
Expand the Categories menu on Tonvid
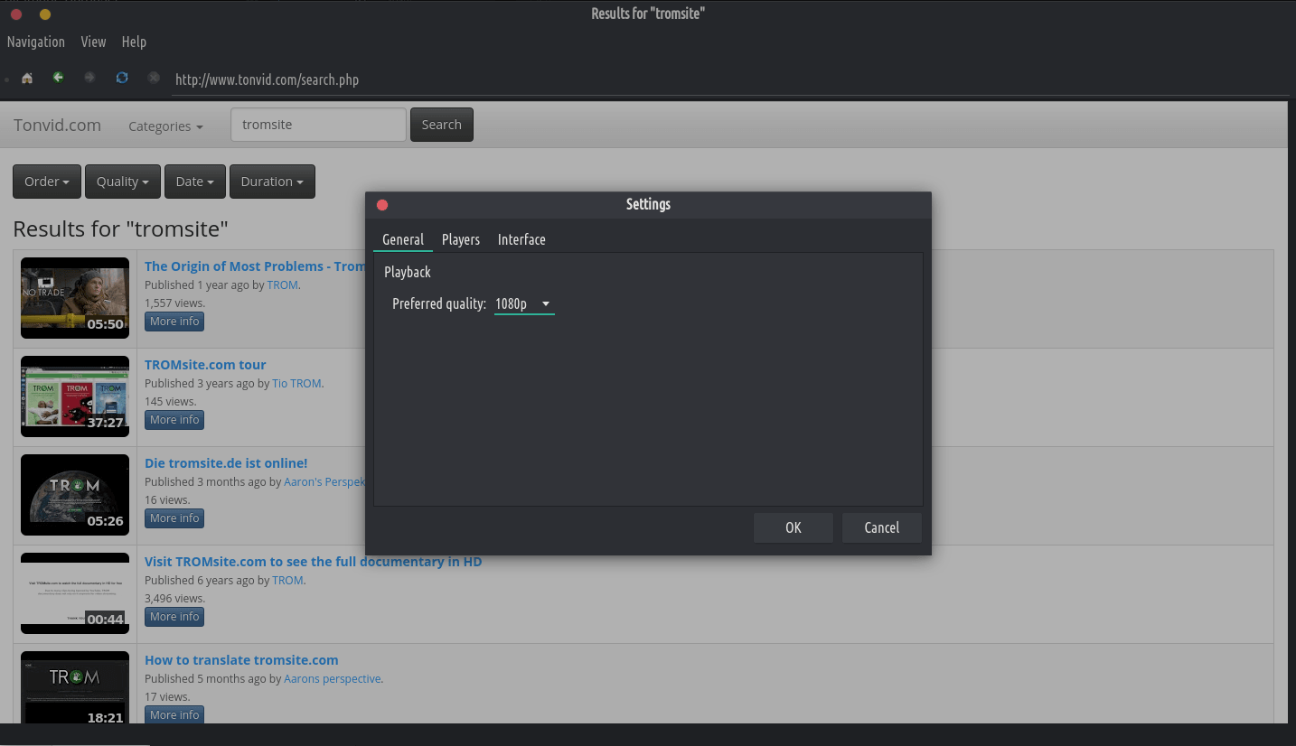pos(165,126)
